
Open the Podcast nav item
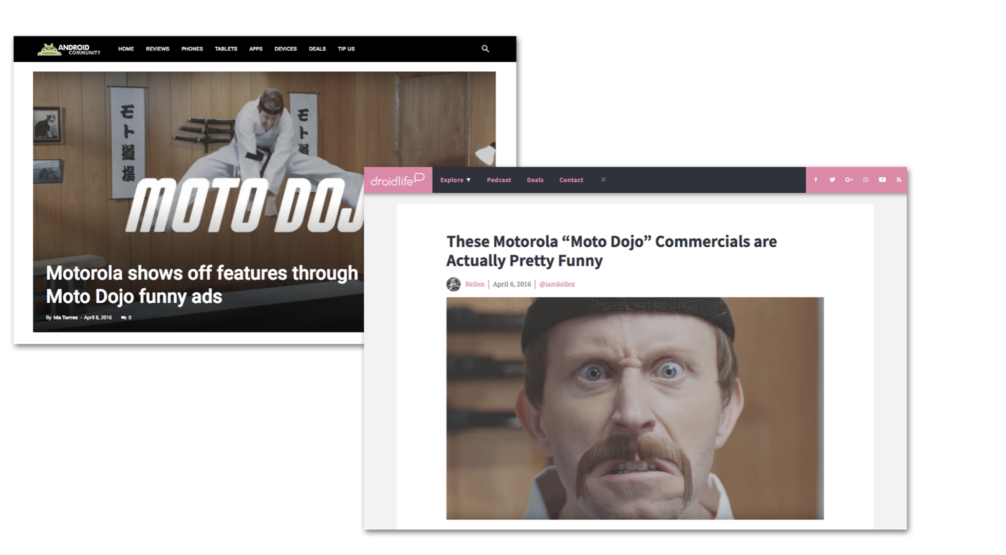[x=498, y=180]
